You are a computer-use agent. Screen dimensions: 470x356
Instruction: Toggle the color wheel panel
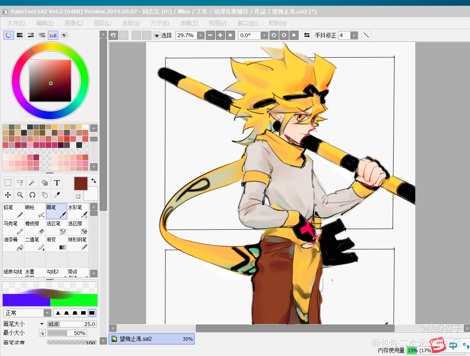9,35
